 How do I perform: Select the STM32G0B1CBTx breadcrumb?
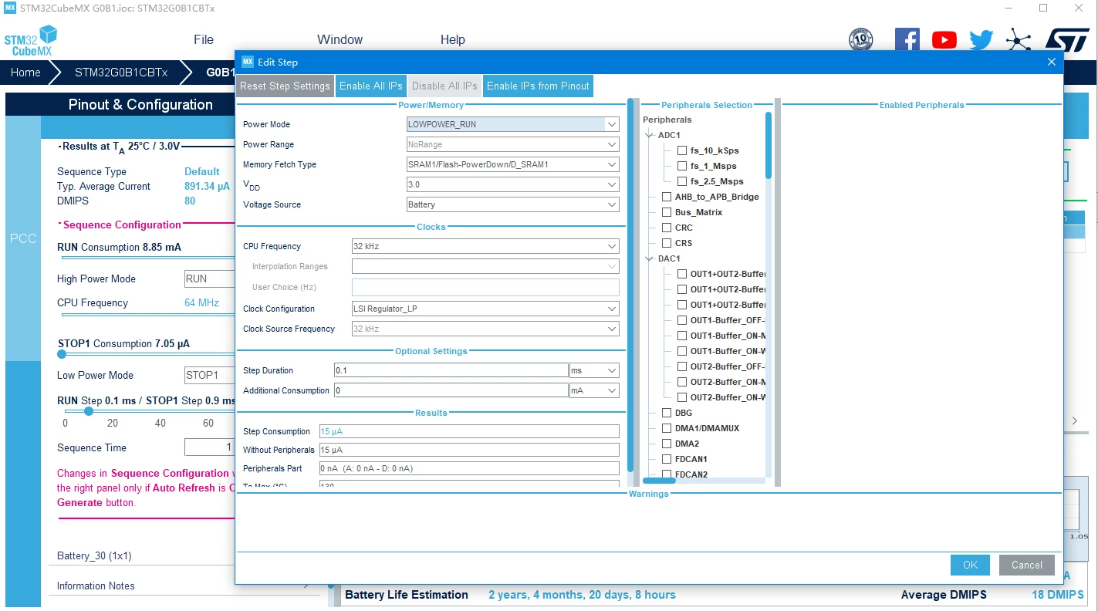[121, 73]
